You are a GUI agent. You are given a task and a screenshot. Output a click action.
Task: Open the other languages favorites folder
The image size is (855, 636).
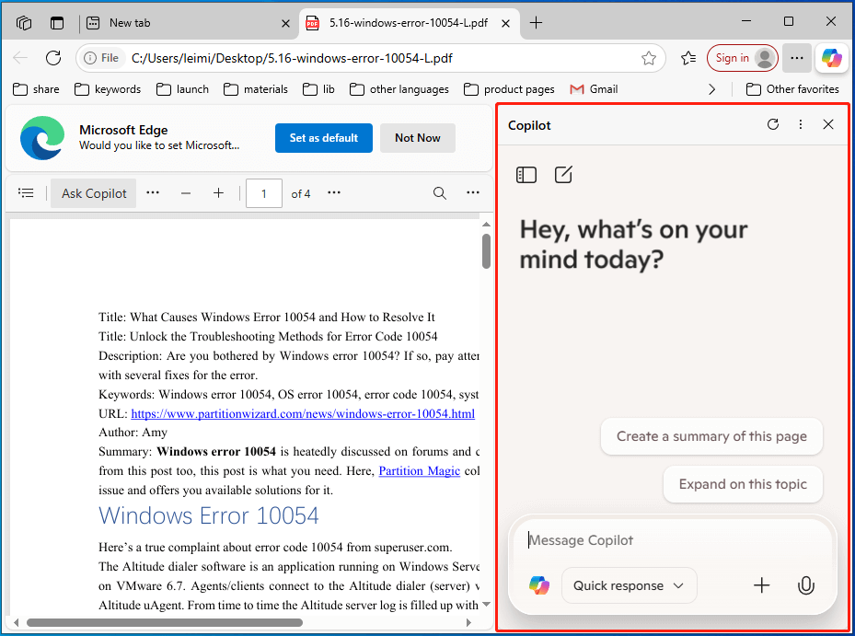click(399, 89)
